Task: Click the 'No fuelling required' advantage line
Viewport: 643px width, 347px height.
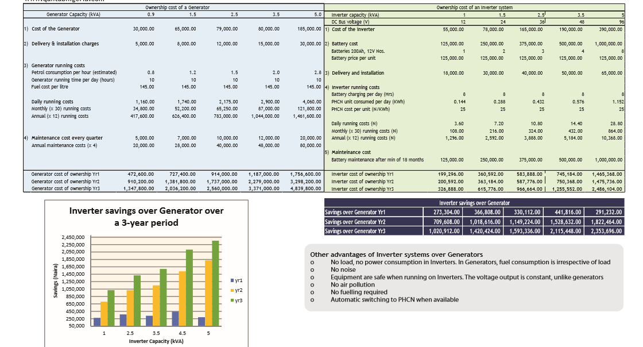Action: click(359, 292)
